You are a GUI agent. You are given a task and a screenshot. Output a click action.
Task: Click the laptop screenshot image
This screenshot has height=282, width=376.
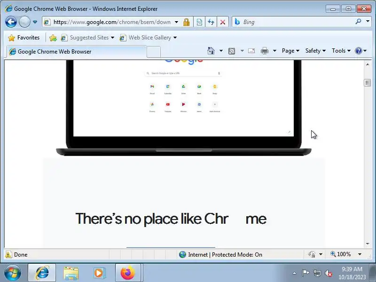184,108
